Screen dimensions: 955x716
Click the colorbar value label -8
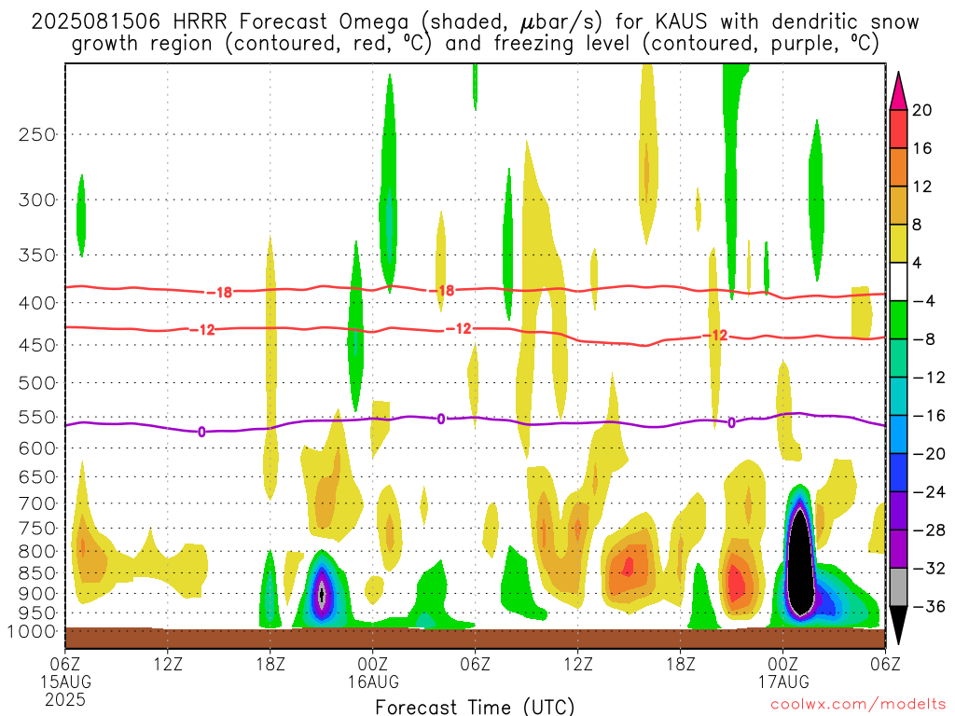(x=924, y=339)
